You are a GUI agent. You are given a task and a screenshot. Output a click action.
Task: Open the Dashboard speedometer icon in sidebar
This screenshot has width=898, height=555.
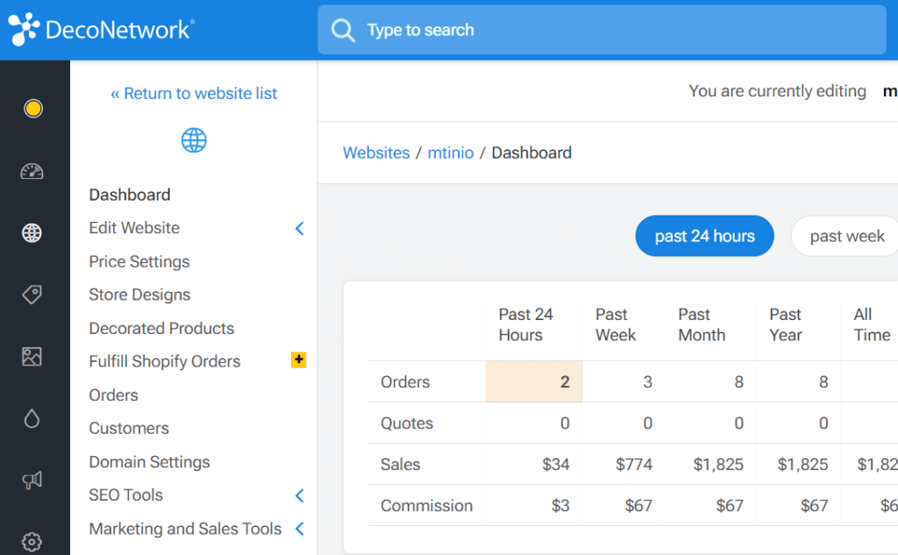(x=32, y=171)
